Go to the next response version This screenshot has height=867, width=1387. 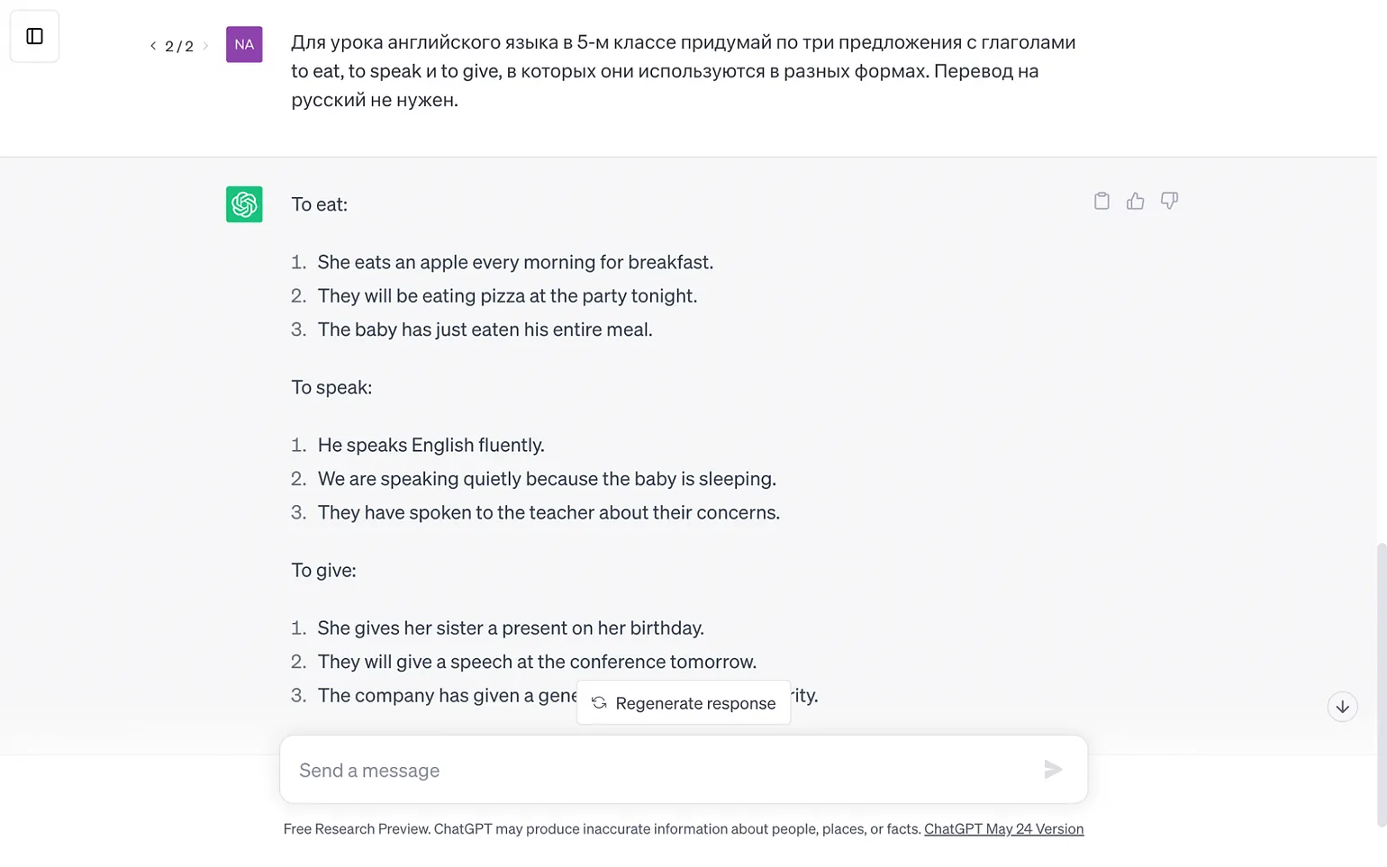point(205,46)
